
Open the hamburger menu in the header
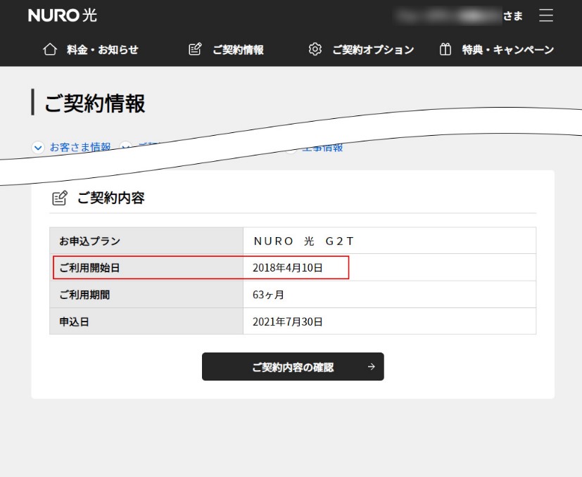[x=546, y=15]
